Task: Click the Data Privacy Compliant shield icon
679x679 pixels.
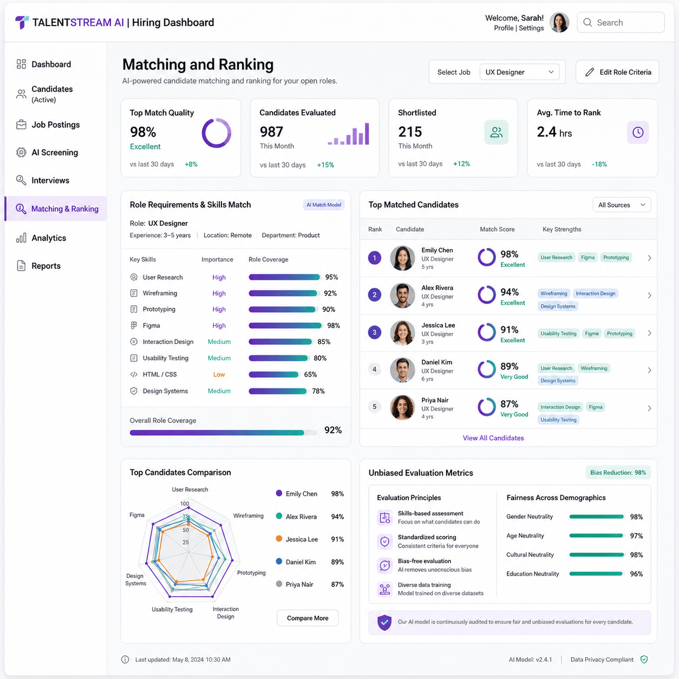Action: click(644, 660)
